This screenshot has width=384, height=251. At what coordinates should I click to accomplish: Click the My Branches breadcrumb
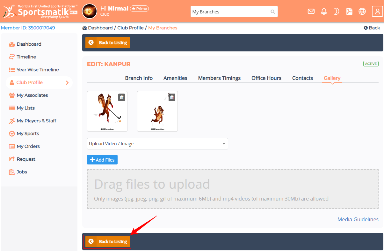coord(163,28)
